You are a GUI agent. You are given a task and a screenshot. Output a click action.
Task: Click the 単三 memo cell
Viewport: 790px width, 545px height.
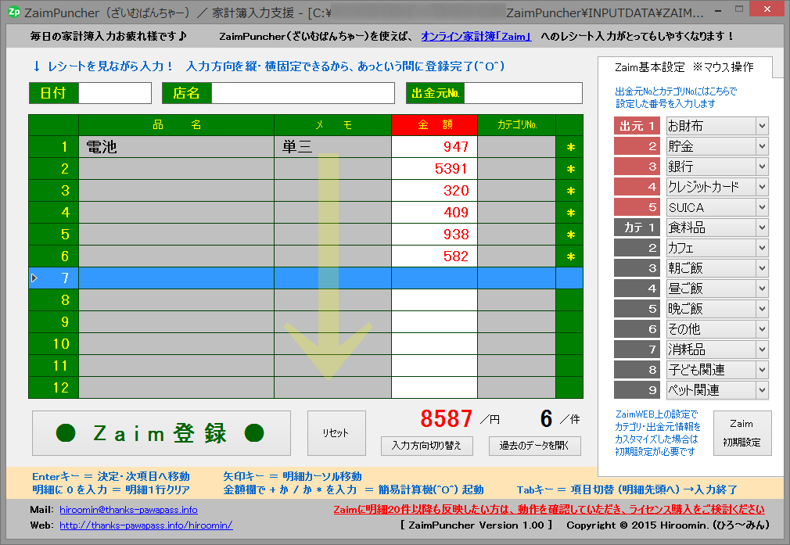click(x=332, y=147)
